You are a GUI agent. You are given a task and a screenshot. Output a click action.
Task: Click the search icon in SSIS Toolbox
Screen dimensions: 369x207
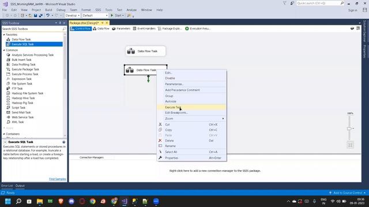tap(64, 29)
